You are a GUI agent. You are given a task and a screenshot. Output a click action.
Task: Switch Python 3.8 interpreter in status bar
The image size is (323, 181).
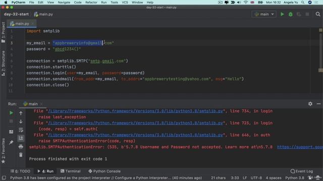click(x=295, y=178)
